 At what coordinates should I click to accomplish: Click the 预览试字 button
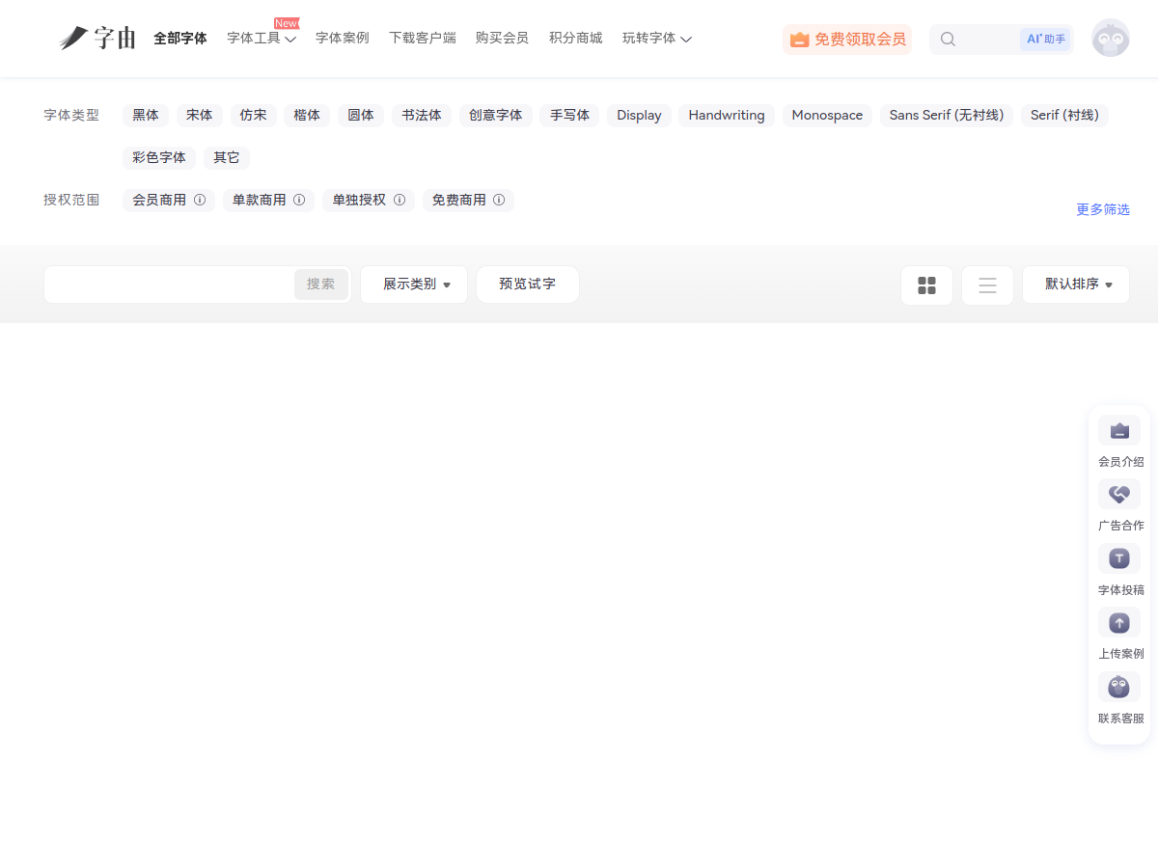[528, 285]
